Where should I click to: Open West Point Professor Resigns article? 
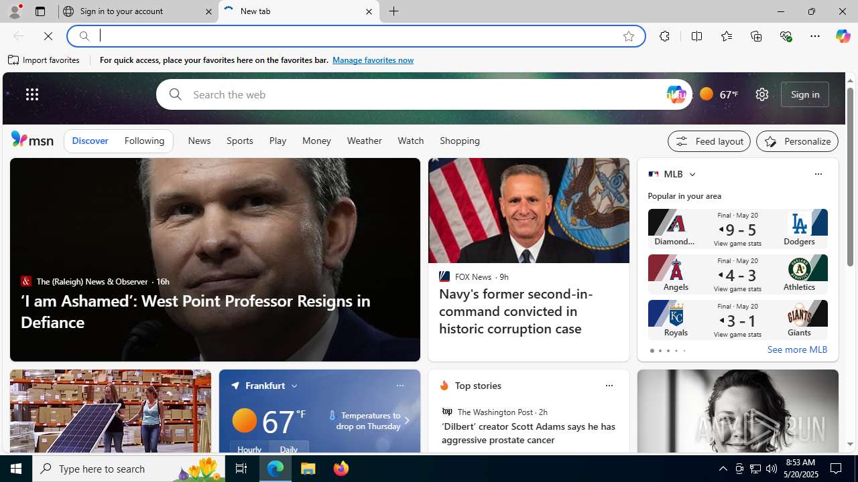[x=195, y=311]
